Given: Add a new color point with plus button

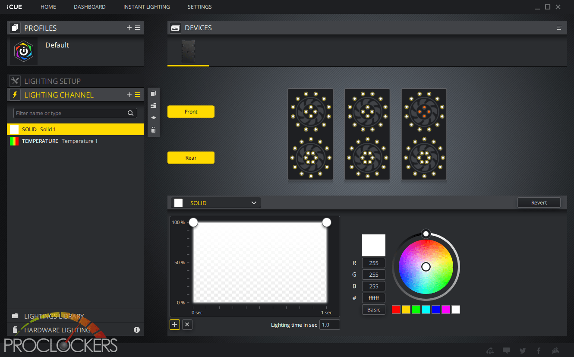Looking at the screenshot, I should click(x=175, y=325).
